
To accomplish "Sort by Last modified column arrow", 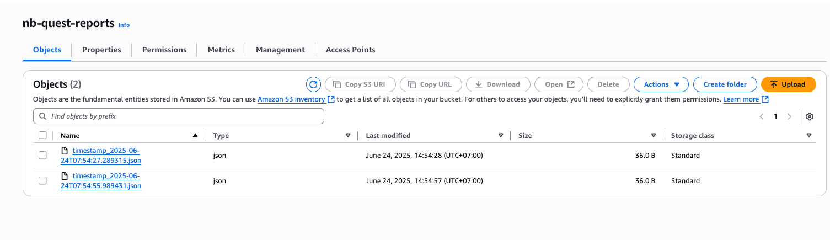I will [501, 135].
